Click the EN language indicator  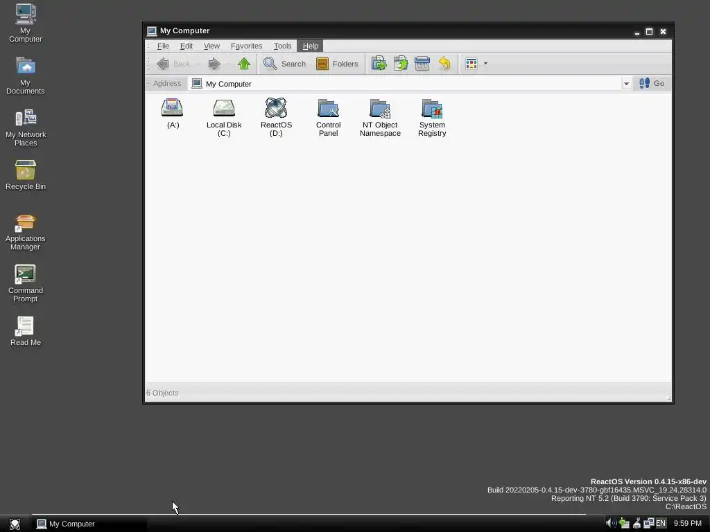coord(661,524)
